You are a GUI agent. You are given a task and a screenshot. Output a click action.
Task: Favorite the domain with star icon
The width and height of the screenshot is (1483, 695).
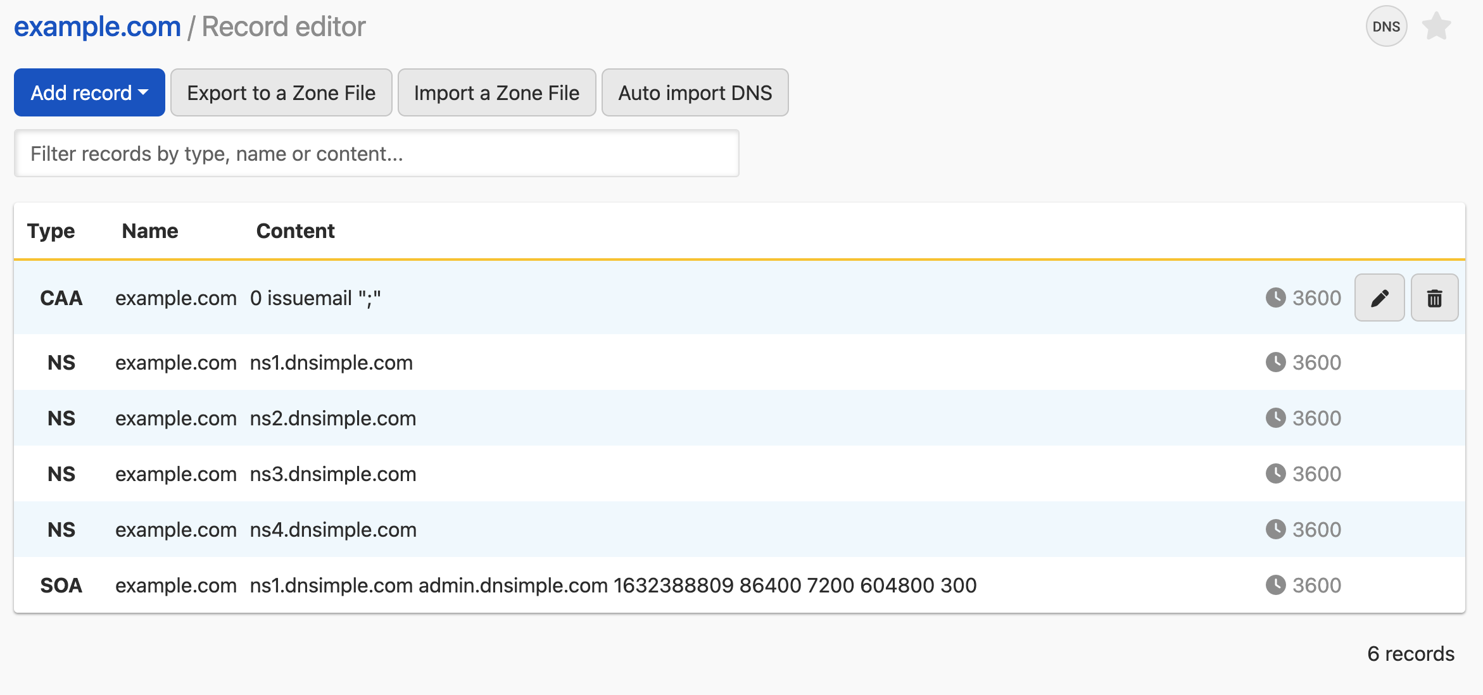1436,27
